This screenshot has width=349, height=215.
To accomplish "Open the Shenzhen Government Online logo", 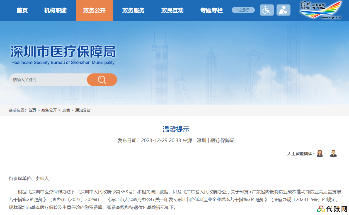I will tap(321, 10).
